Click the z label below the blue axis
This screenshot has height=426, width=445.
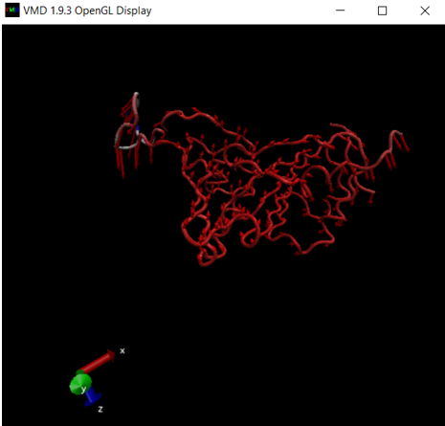[x=100, y=409]
